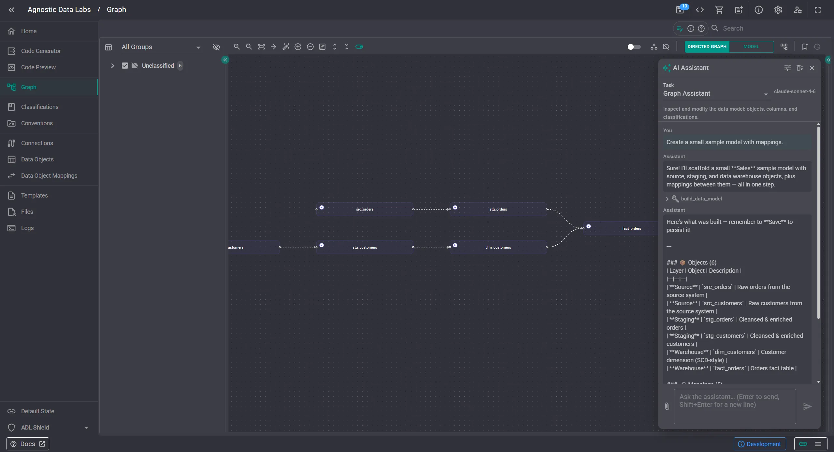Screen dimensions: 834x452
Task: Open the notifications icon with badge 10
Action: [x=681, y=9]
